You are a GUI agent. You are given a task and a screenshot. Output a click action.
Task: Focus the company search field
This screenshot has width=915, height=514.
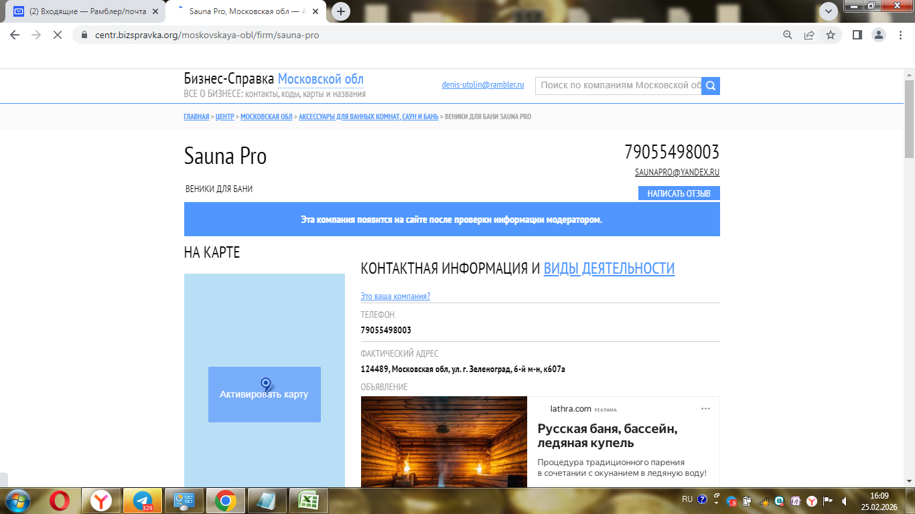pyautogui.click(x=618, y=86)
